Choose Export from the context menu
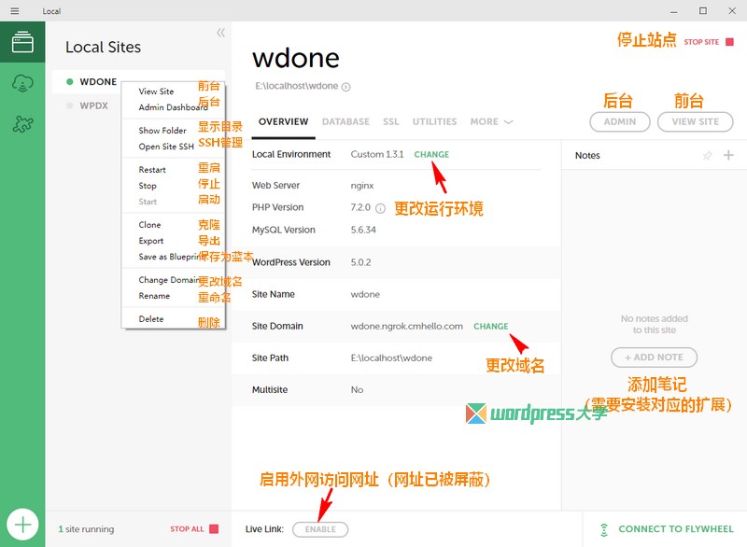Image resolution: width=747 pixels, height=547 pixels. click(x=151, y=241)
